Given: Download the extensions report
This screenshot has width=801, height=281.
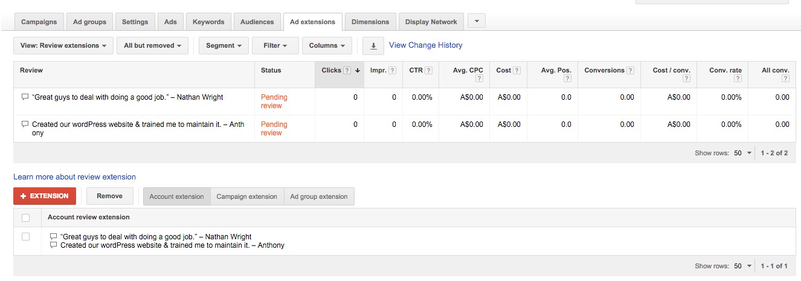Looking at the screenshot, I should pos(373,46).
